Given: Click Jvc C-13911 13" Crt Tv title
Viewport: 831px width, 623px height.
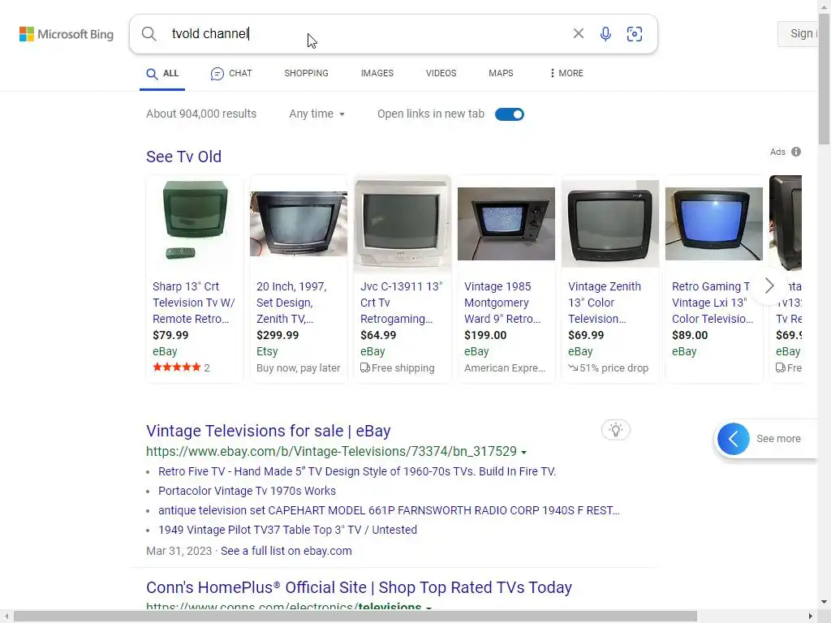Looking at the screenshot, I should click(401, 303).
